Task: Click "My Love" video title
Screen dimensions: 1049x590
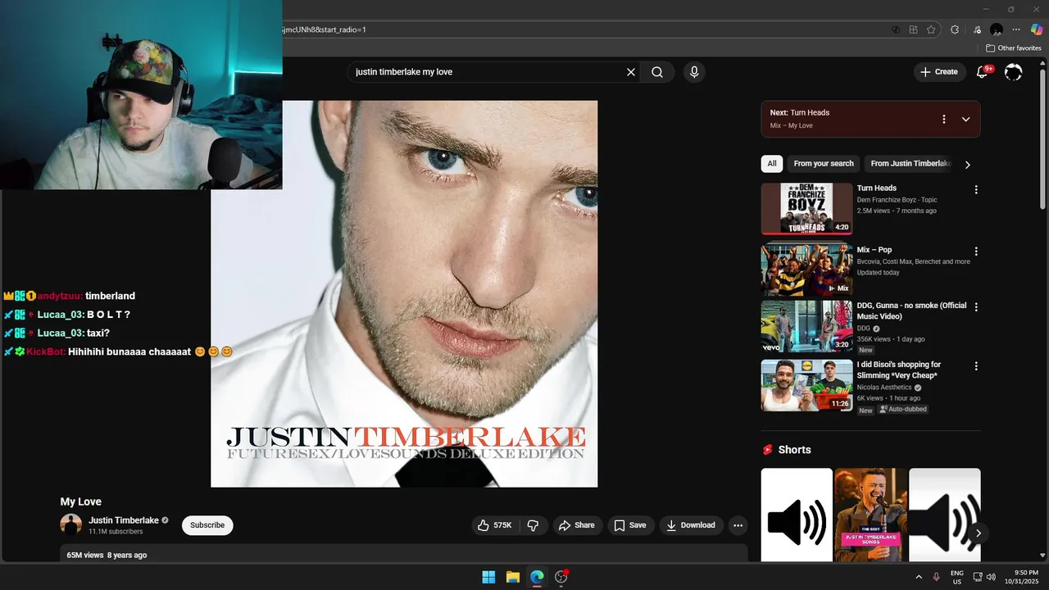Action: pyautogui.click(x=80, y=501)
